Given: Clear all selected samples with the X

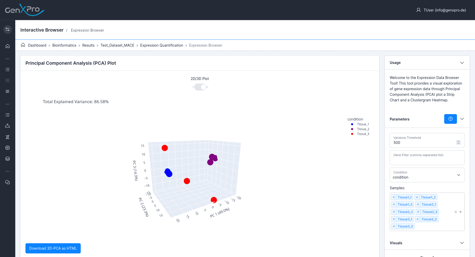Looking at the screenshot, I should click(456, 212).
